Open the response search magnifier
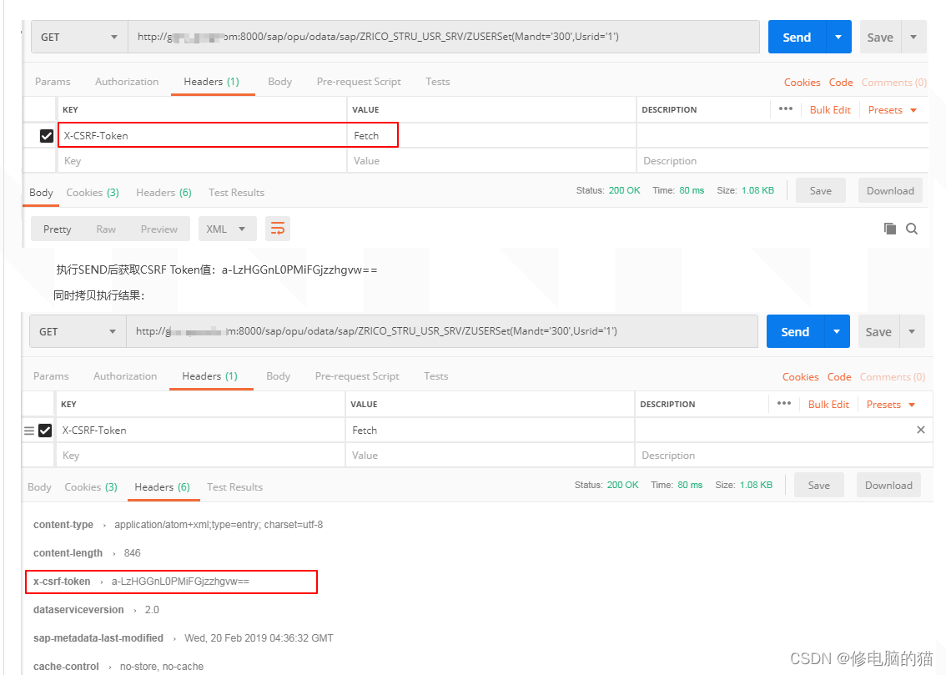946x675 pixels. click(913, 228)
